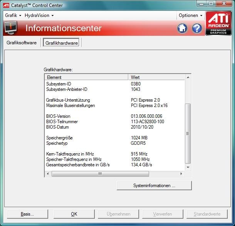This screenshot has width=235, height=226.
Task: Click the horizontal scroll right arrow
Action: tap(181, 174)
